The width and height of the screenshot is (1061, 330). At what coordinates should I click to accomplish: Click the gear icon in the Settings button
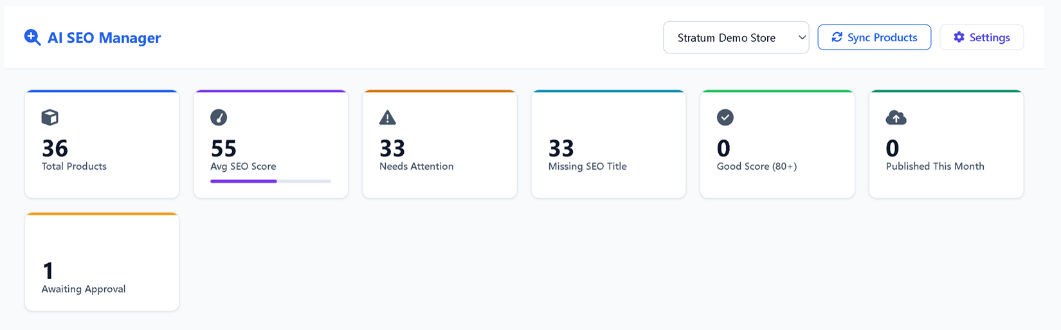point(959,37)
